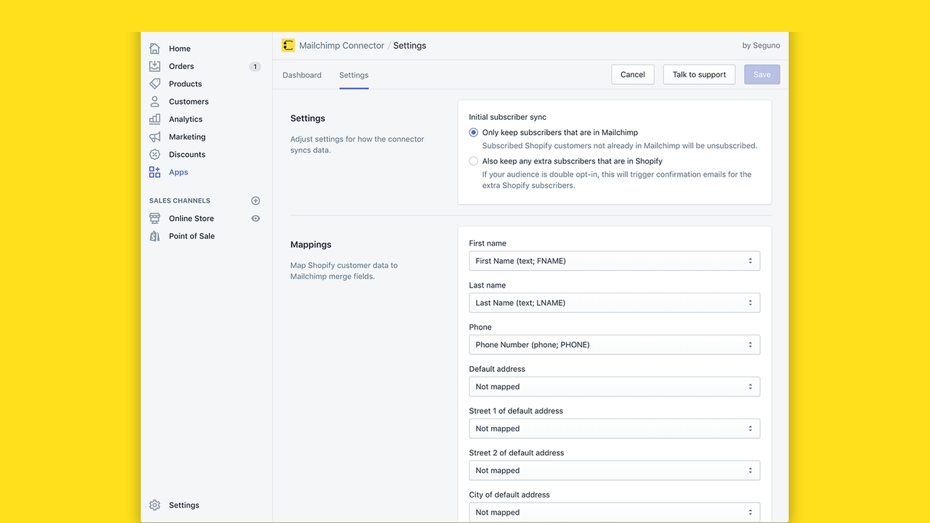Switch to the Settings tab

[x=354, y=75]
